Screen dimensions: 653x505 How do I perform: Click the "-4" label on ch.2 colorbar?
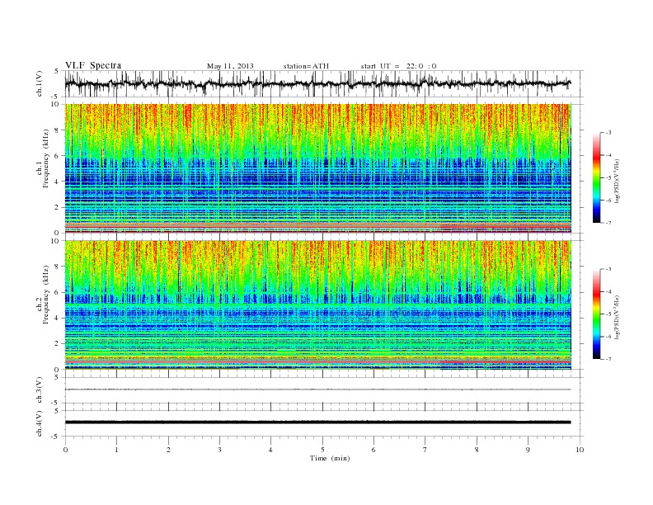608,291
